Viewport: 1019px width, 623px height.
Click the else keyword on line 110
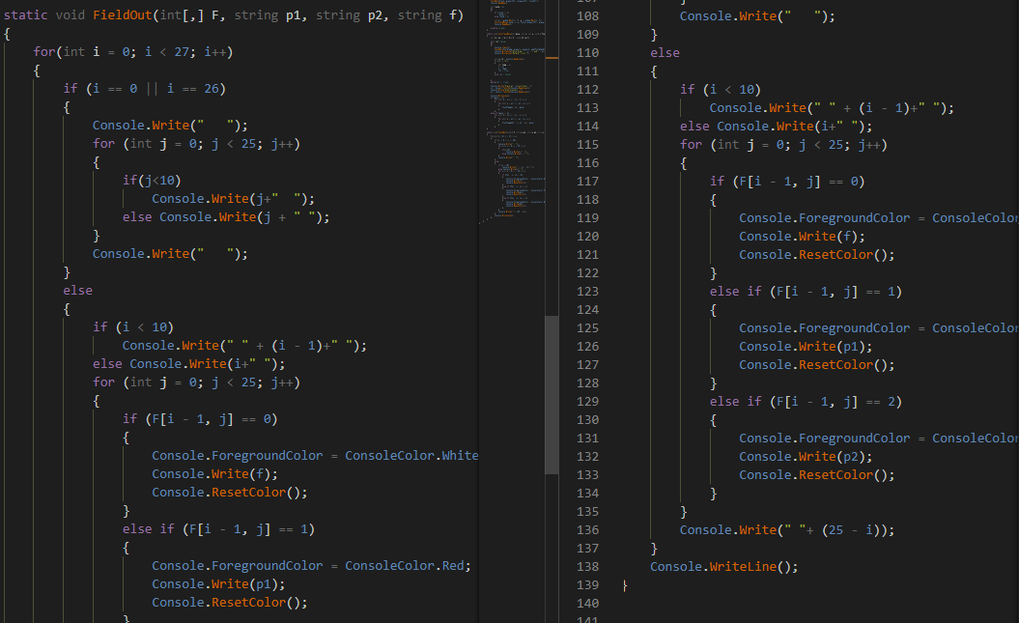click(665, 52)
